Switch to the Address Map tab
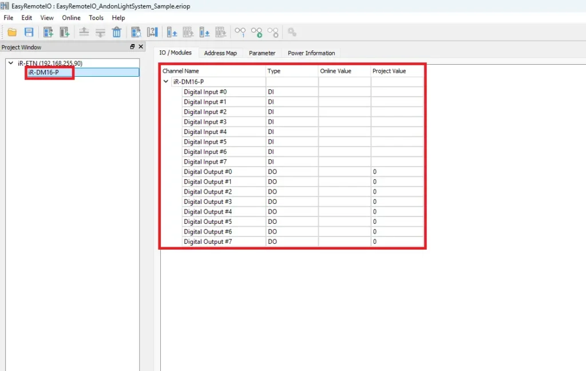 tap(220, 53)
